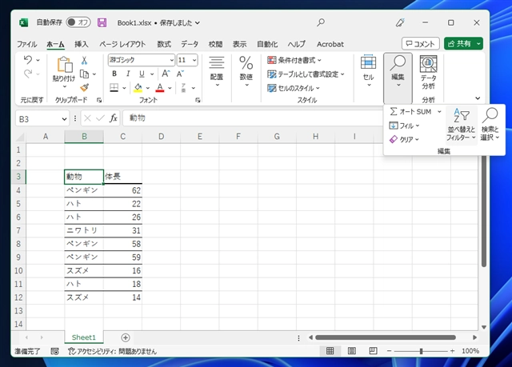Open the 検索と選択 find and select tool
The width and height of the screenshot is (512, 367).
490,124
